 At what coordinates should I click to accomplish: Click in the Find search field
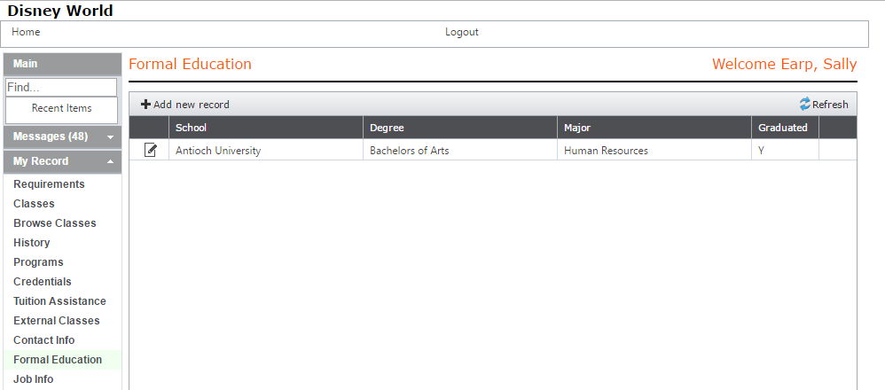61,88
